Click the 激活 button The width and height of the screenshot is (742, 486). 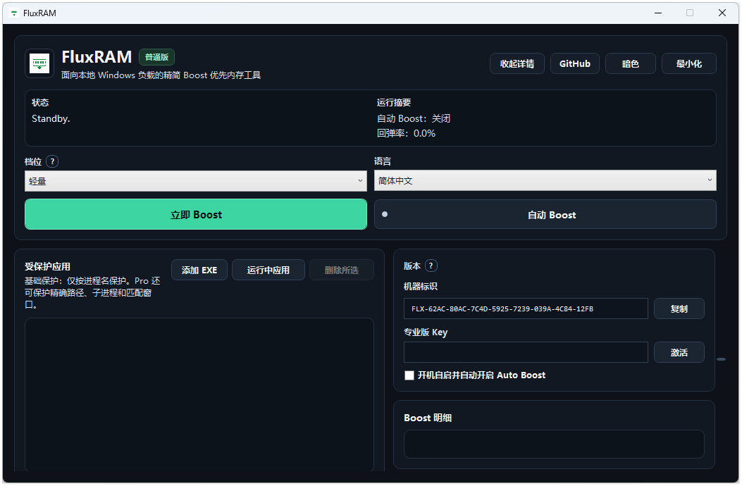(679, 353)
